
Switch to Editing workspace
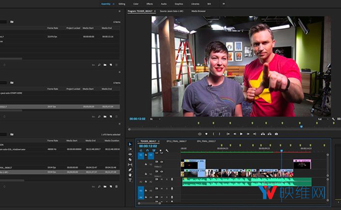click(122, 4)
